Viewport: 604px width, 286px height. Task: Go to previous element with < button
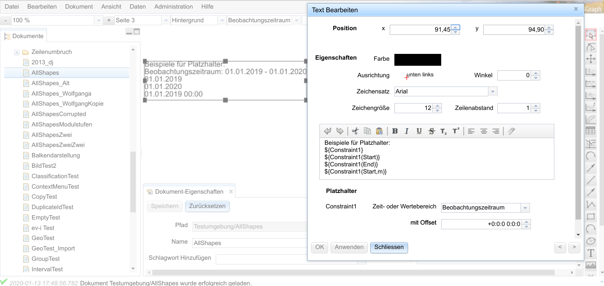coord(560,247)
